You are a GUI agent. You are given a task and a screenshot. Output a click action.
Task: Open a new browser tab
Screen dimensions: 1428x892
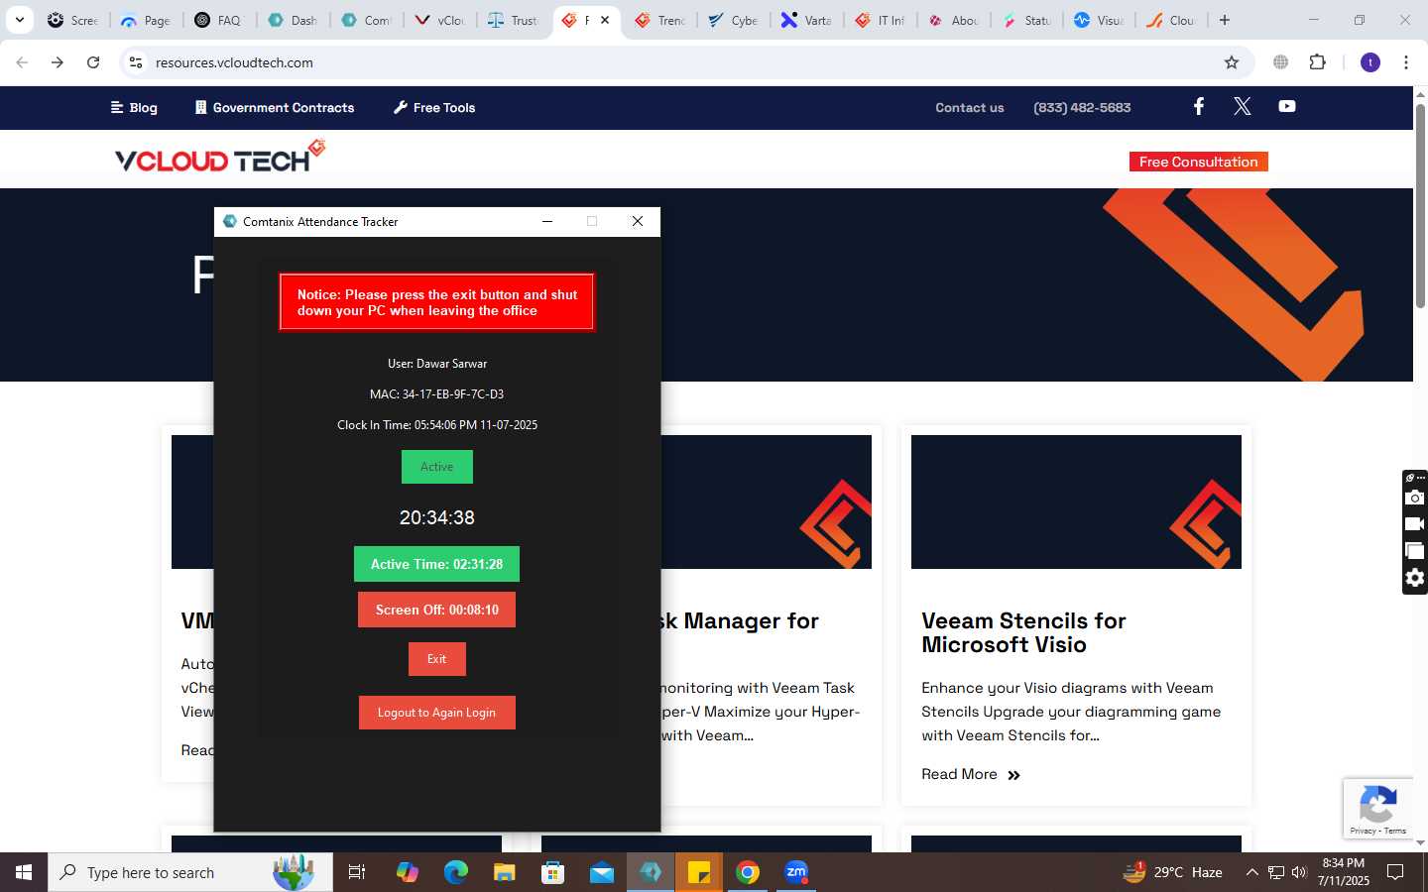[1225, 20]
